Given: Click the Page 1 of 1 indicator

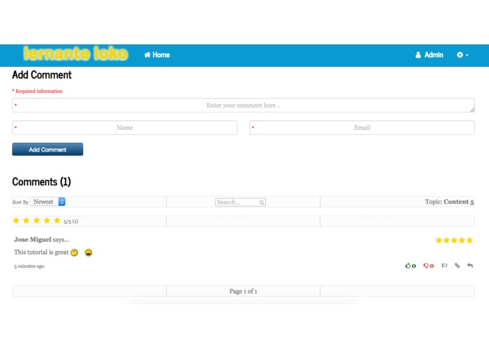Looking at the screenshot, I should pyautogui.click(x=243, y=291).
